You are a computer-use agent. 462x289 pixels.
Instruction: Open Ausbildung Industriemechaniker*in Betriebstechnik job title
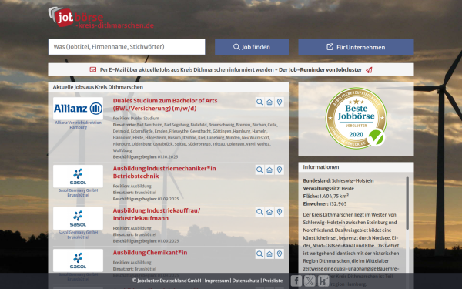click(x=165, y=172)
